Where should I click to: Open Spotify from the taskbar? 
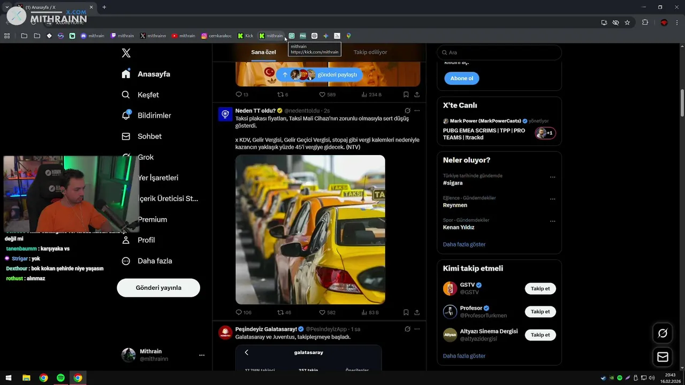[x=60, y=378]
